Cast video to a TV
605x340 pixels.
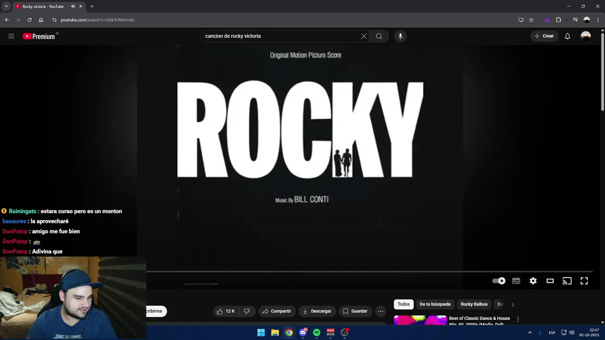pos(567,281)
